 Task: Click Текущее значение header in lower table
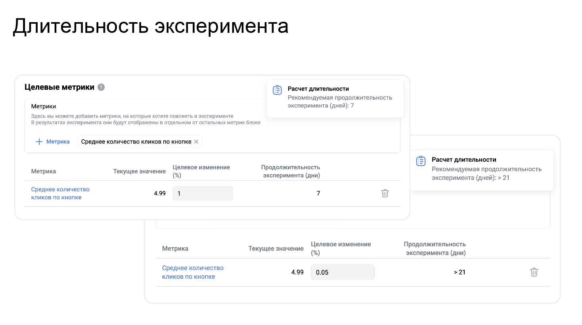coord(276,248)
